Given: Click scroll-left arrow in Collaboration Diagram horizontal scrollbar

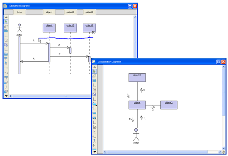Looking at the screenshot, I should [x=105, y=152].
